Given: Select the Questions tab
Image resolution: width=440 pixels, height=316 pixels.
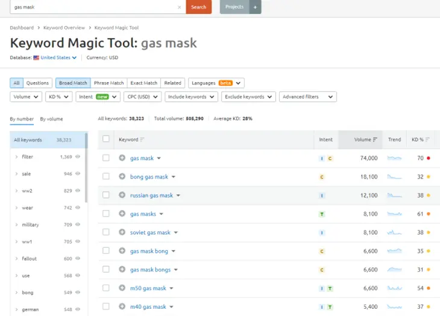Looking at the screenshot, I should point(37,83).
